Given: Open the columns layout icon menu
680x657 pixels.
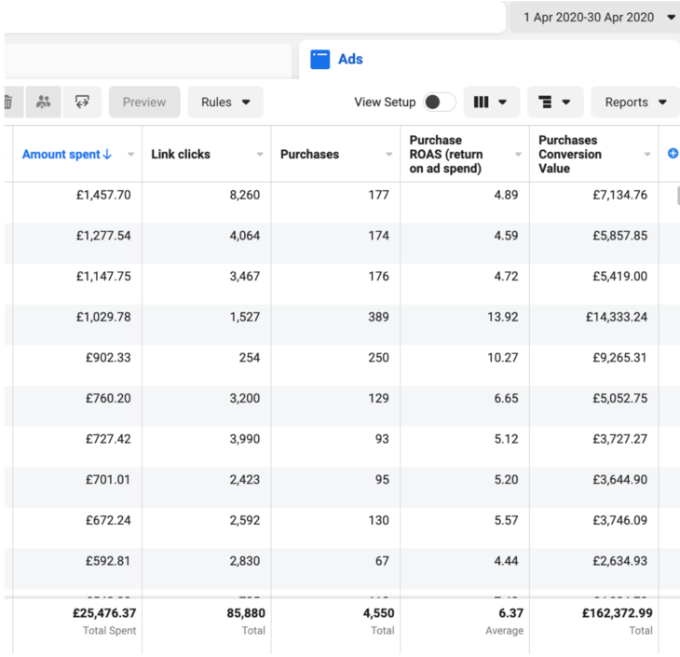Looking at the screenshot, I should [x=490, y=102].
